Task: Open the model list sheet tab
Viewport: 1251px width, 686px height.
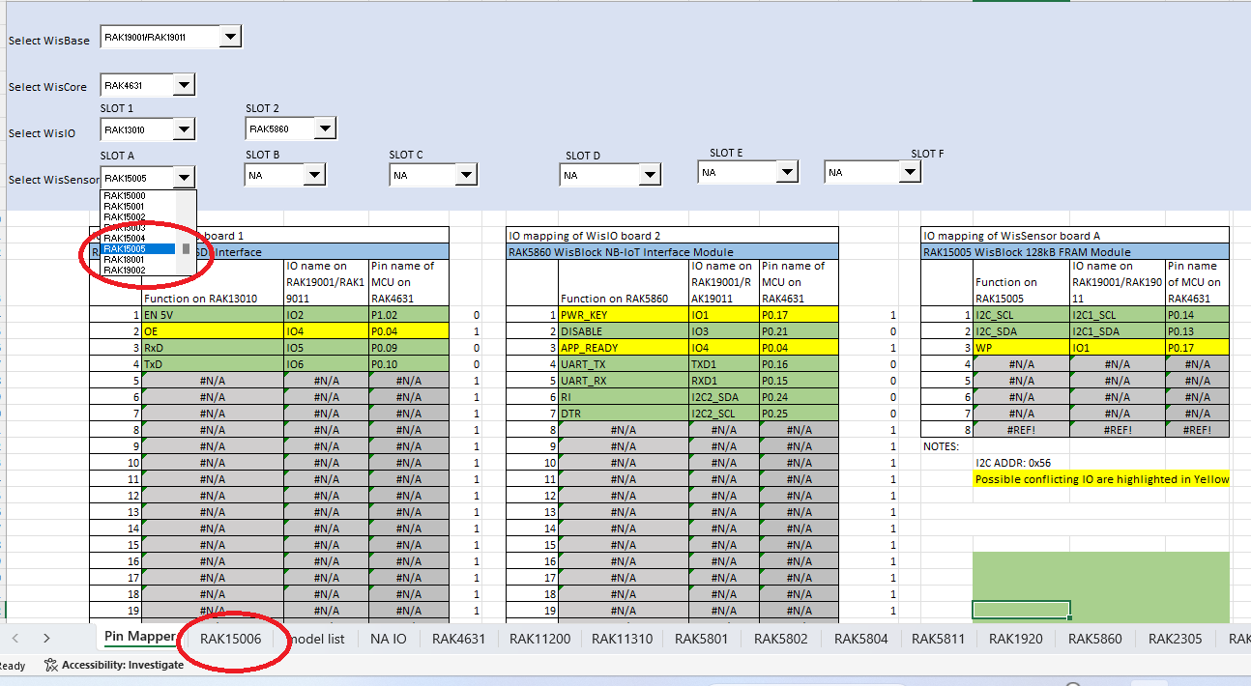Action: point(316,638)
